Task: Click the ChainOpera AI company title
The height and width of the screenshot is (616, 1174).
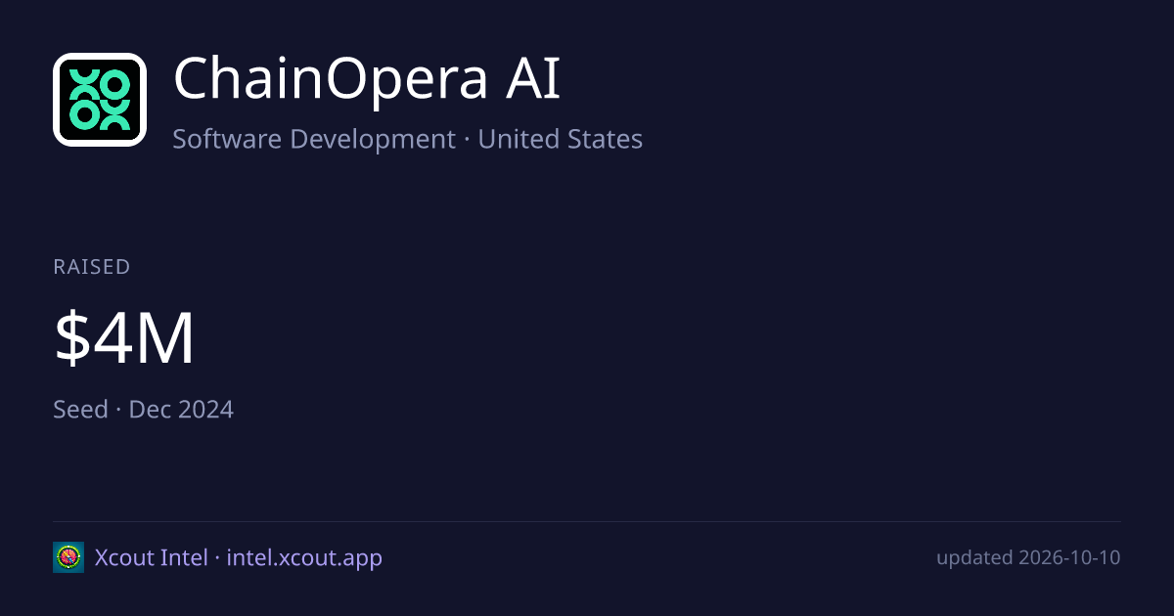Action: click(367, 80)
